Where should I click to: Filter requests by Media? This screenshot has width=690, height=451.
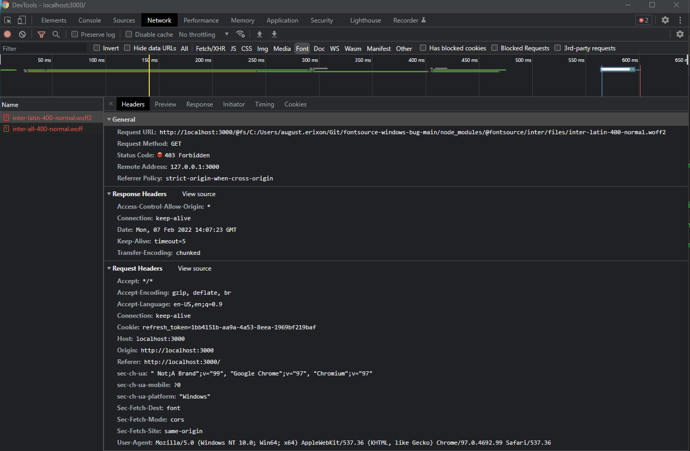[282, 48]
